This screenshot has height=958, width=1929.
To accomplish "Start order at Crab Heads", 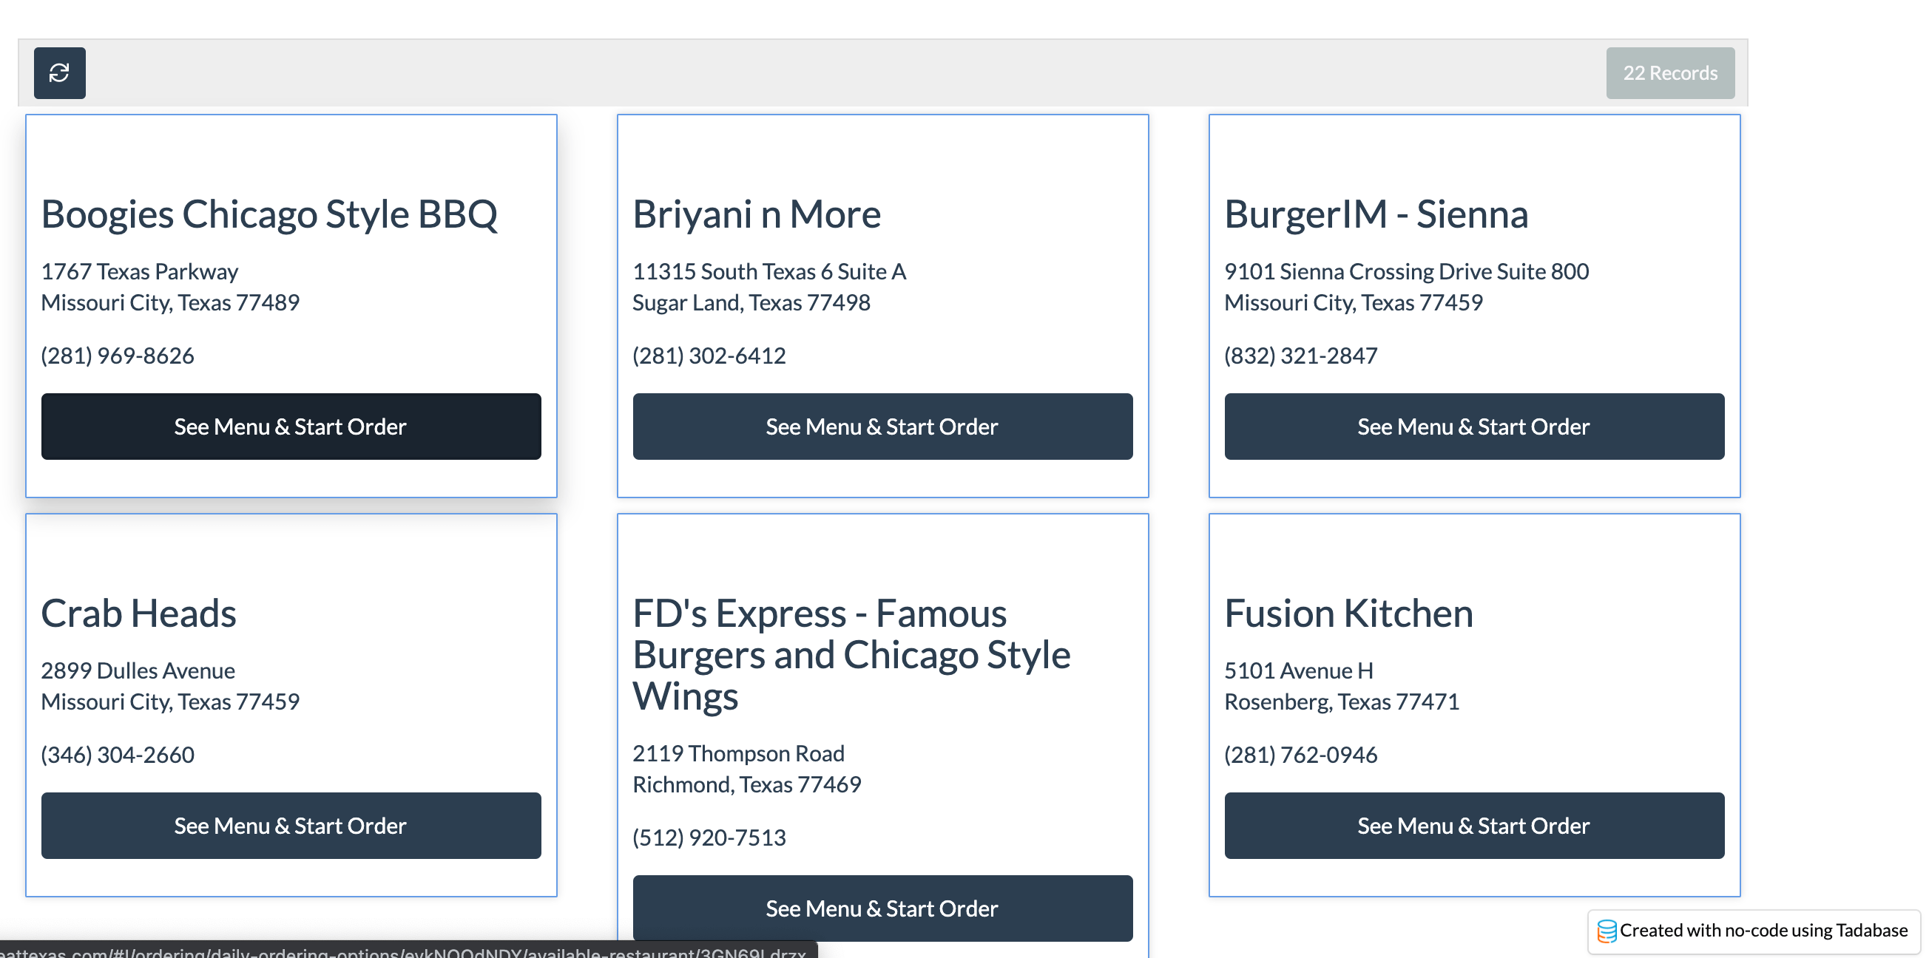I will 291,826.
